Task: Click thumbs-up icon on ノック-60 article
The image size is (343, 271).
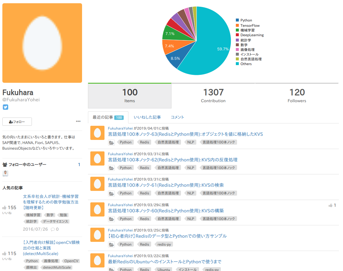Action: 330,205
